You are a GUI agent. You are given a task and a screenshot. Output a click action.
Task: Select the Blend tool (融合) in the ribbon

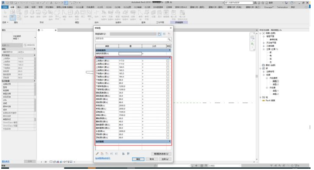point(32,14)
